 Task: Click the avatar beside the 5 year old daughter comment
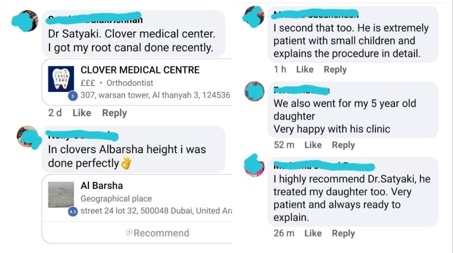pyautogui.click(x=255, y=91)
